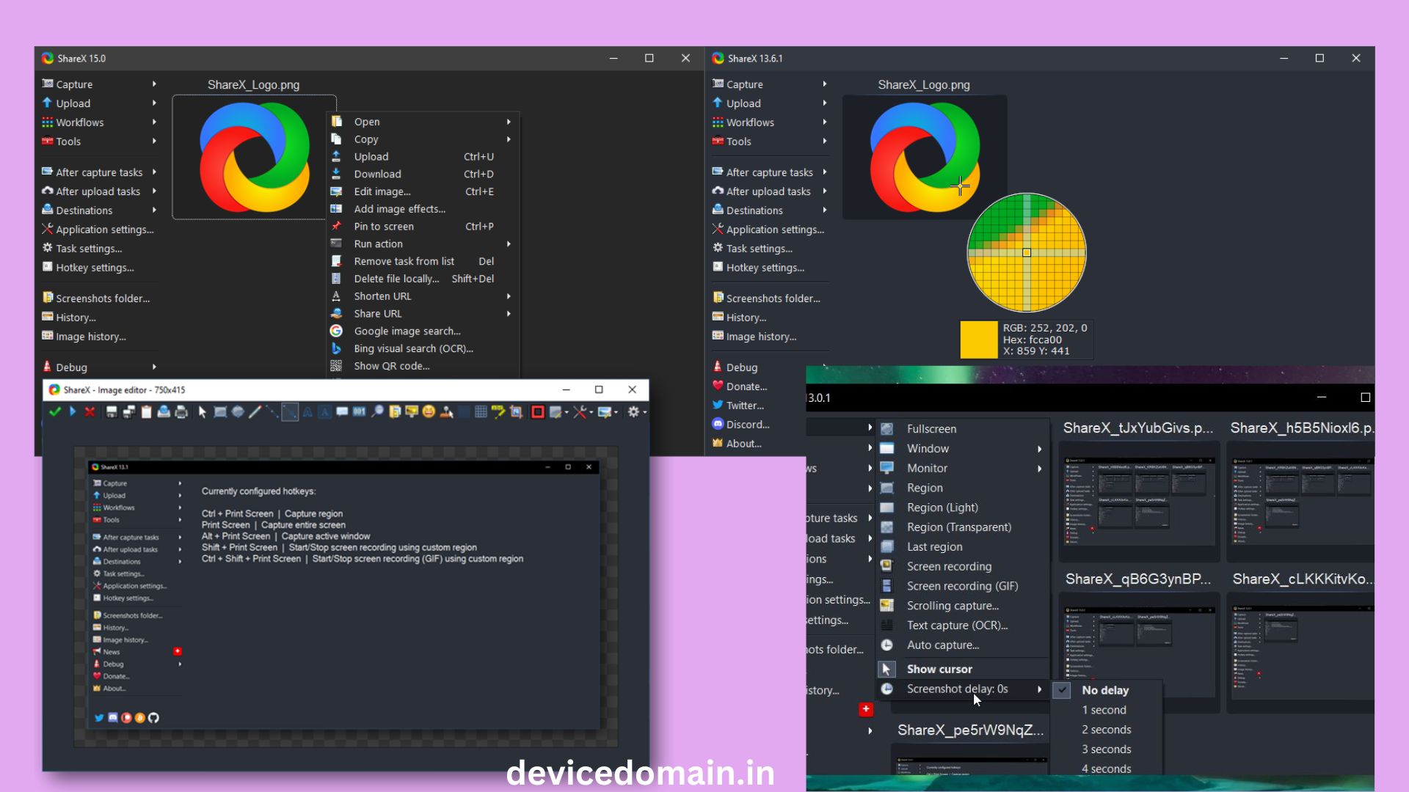Click green checkmark in image editor toolbar
The width and height of the screenshot is (1409, 792).
tap(55, 412)
